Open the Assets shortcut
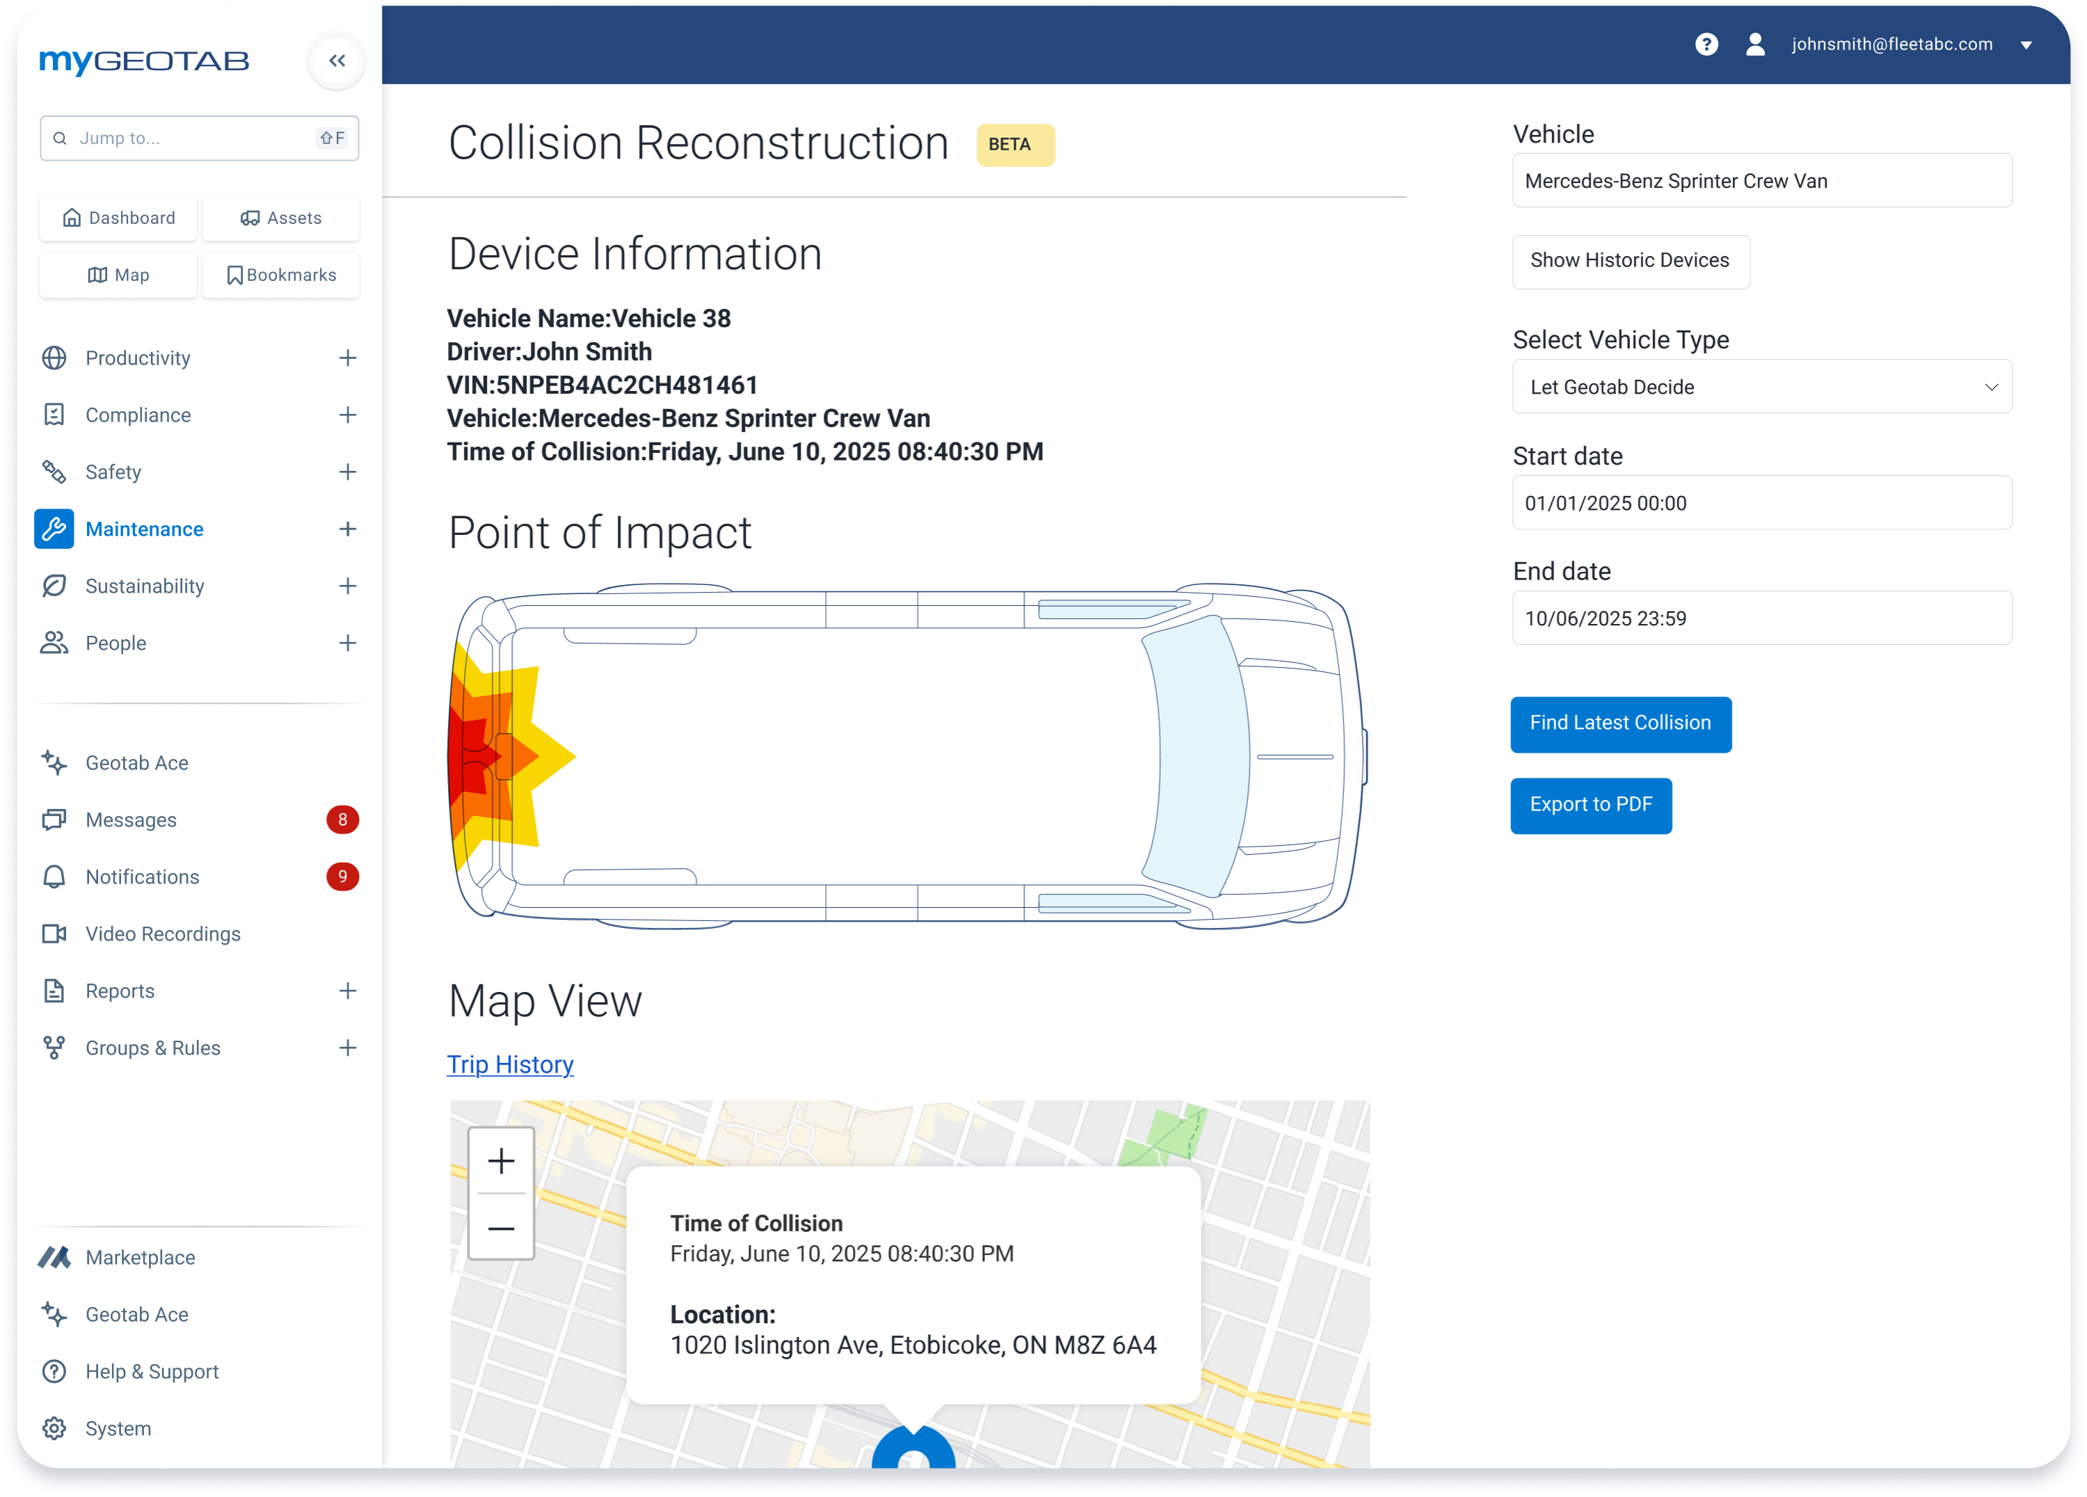The image size is (2087, 1497). [x=280, y=218]
